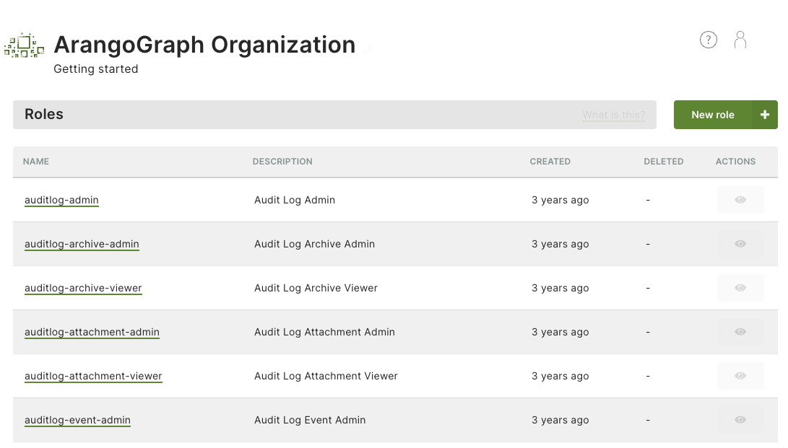Click '3 years ago' in auditlog-event-admin row
Viewport: 788px width, 448px height.
[560, 421]
